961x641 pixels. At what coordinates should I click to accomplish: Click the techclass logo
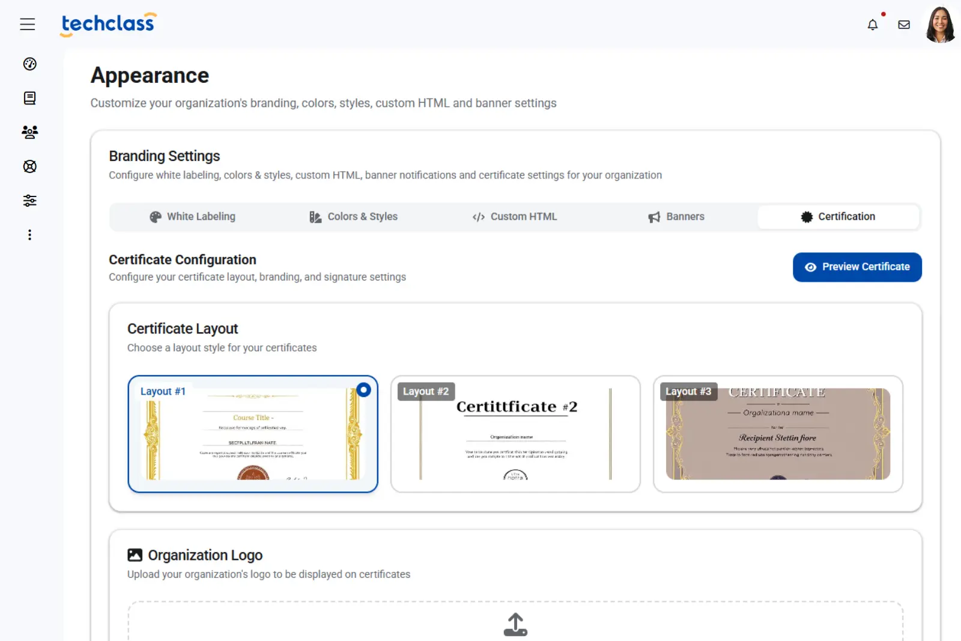coord(108,24)
